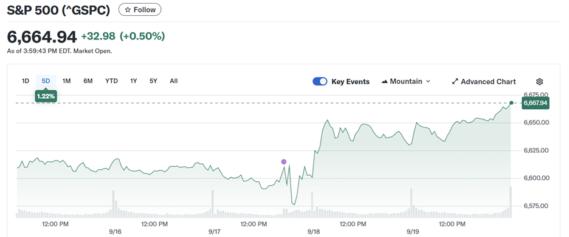The width and height of the screenshot is (569, 237).
Task: Click the star icon in Follow button
Action: click(x=128, y=10)
